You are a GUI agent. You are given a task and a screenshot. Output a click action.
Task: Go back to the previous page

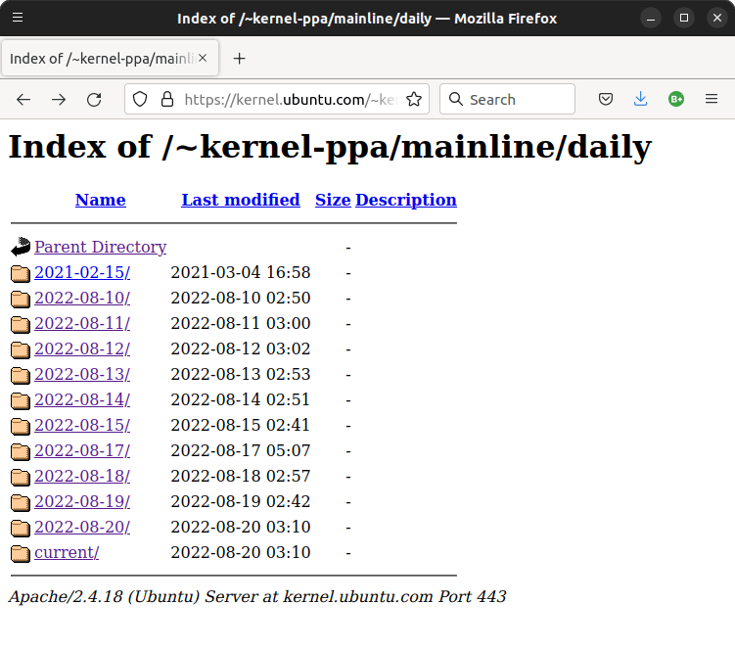pos(23,100)
